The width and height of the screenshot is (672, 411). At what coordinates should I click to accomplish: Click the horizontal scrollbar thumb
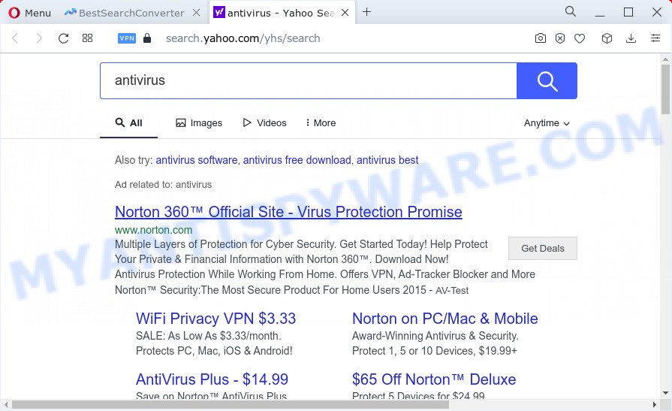[231, 404]
